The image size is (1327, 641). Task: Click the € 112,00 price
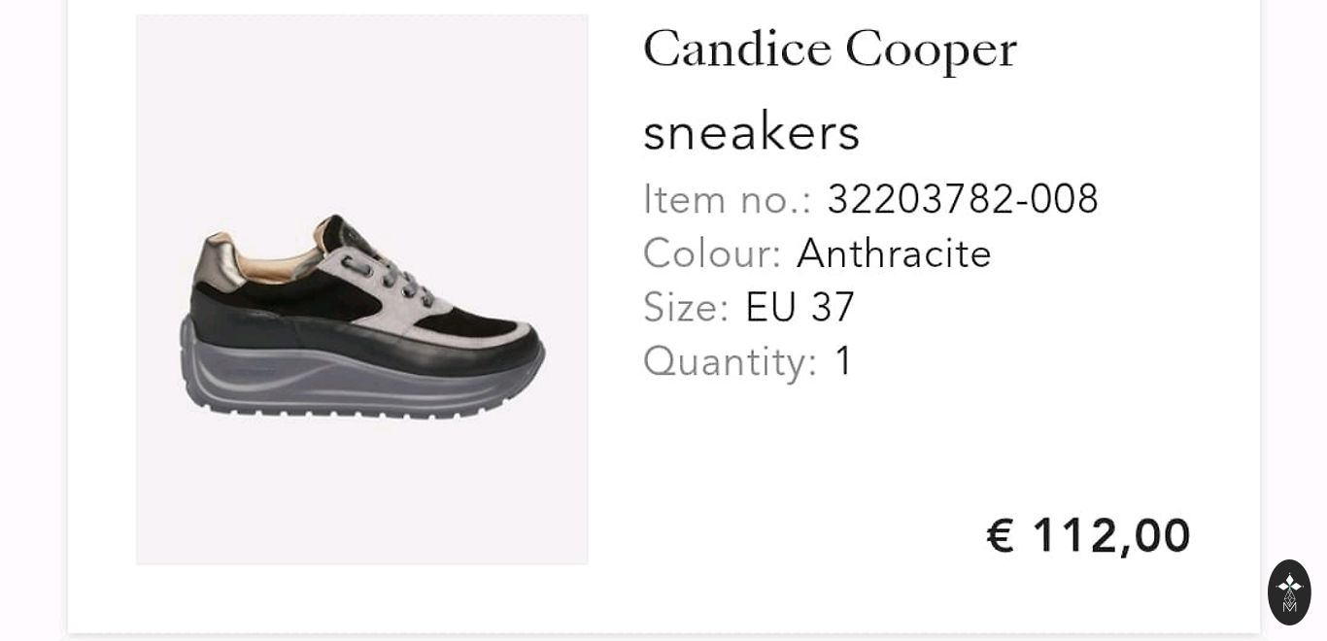[1088, 535]
